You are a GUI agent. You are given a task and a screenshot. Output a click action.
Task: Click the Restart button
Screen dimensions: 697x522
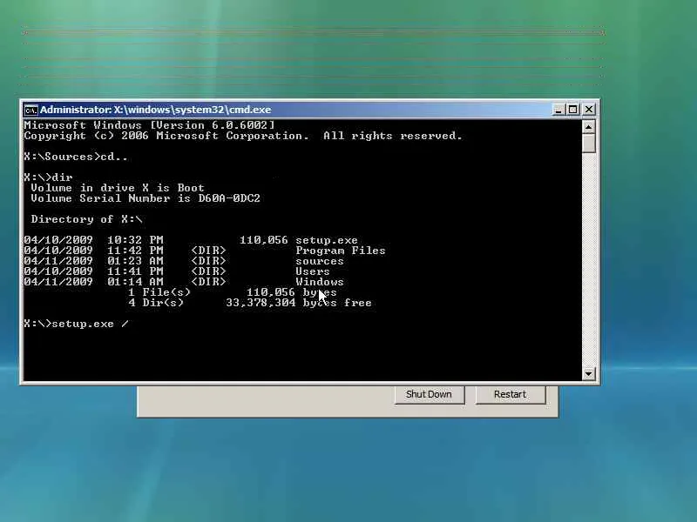[x=510, y=394]
